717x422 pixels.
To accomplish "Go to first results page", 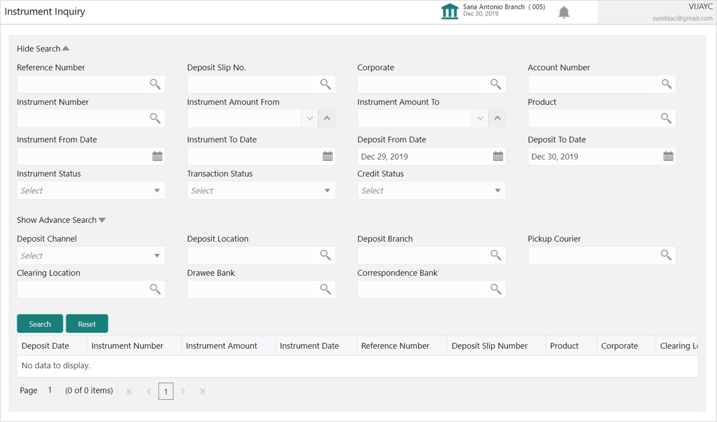I will coord(130,391).
